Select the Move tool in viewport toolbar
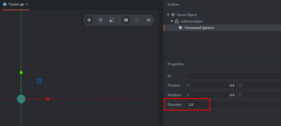 [x=89, y=20]
